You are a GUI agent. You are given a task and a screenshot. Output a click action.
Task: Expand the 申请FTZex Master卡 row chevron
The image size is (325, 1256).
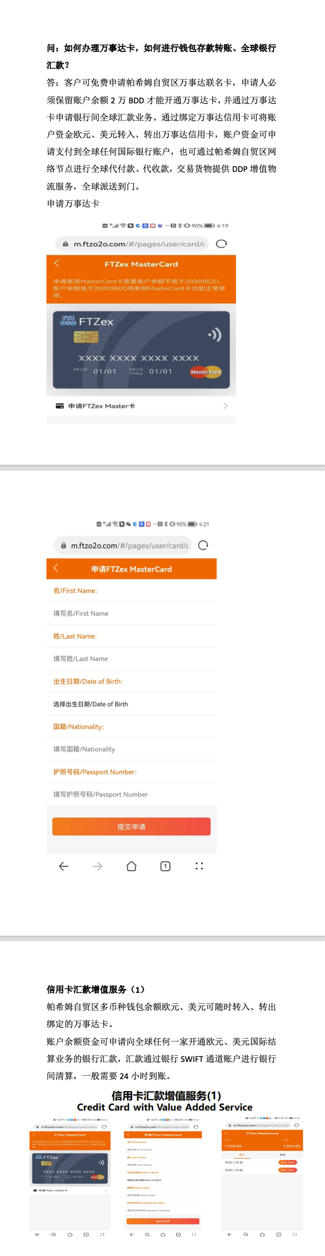pos(226,406)
